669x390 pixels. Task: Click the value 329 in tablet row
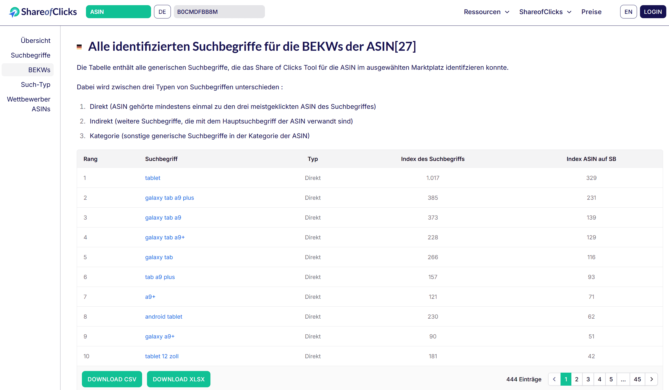coord(591,178)
